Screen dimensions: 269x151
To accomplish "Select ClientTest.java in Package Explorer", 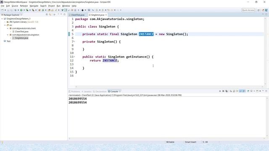I will point(21,31).
